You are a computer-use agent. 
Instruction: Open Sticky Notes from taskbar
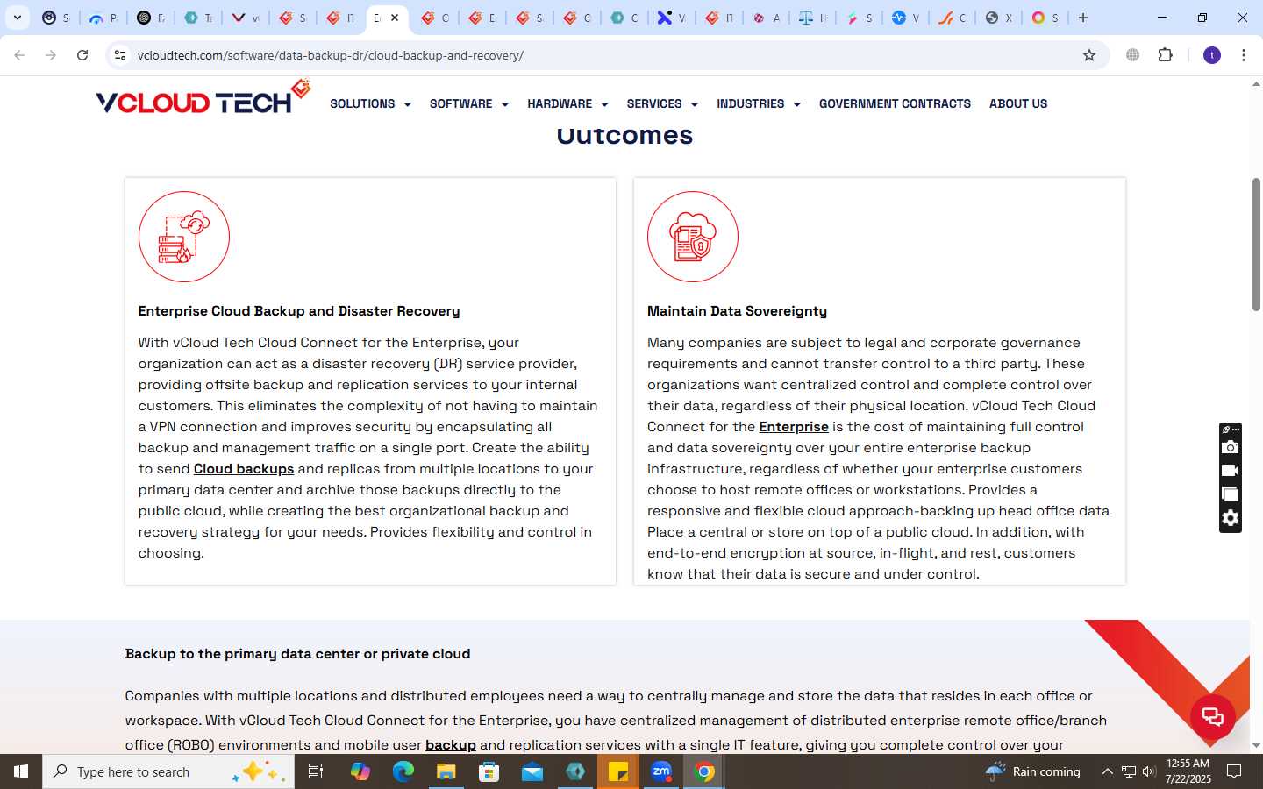(x=618, y=771)
